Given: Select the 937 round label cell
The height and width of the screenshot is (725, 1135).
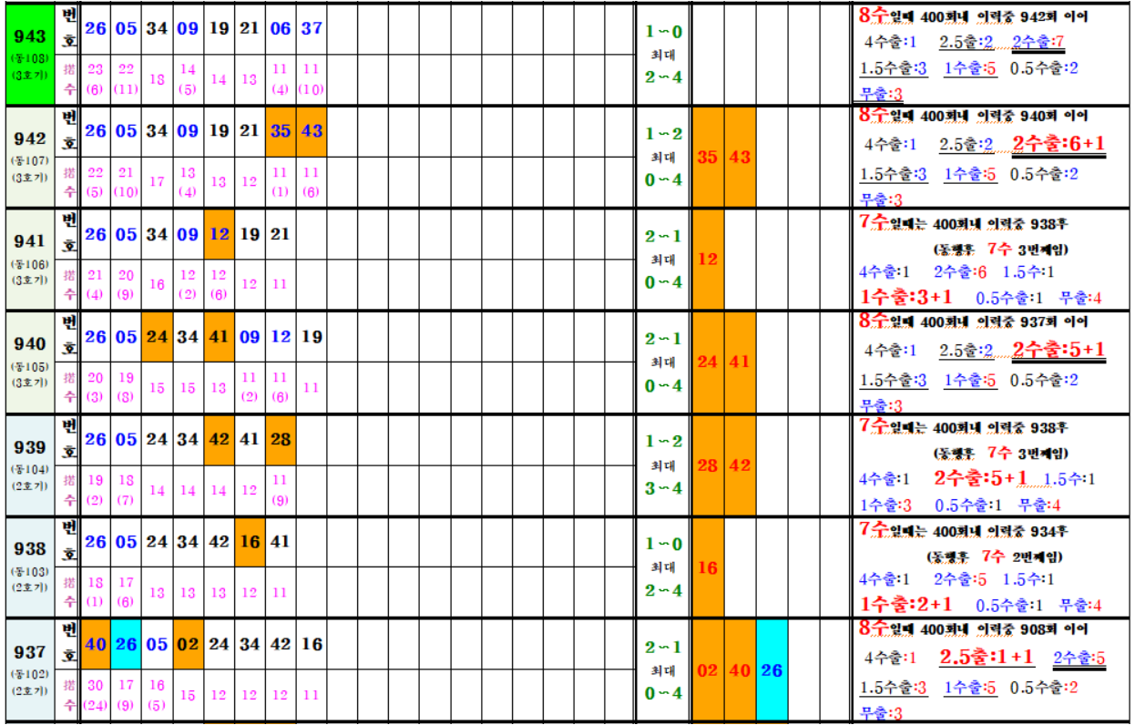Looking at the screenshot, I should point(30,669).
